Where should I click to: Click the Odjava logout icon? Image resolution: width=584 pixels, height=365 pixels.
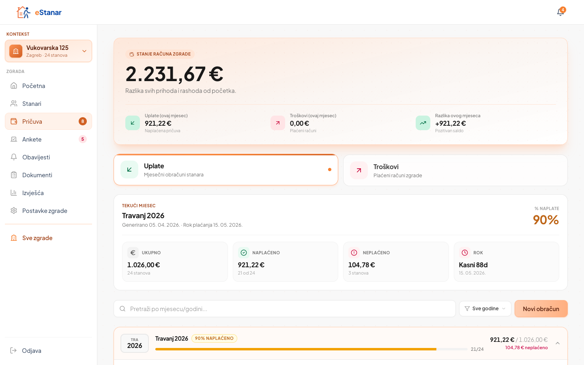[x=13, y=350]
